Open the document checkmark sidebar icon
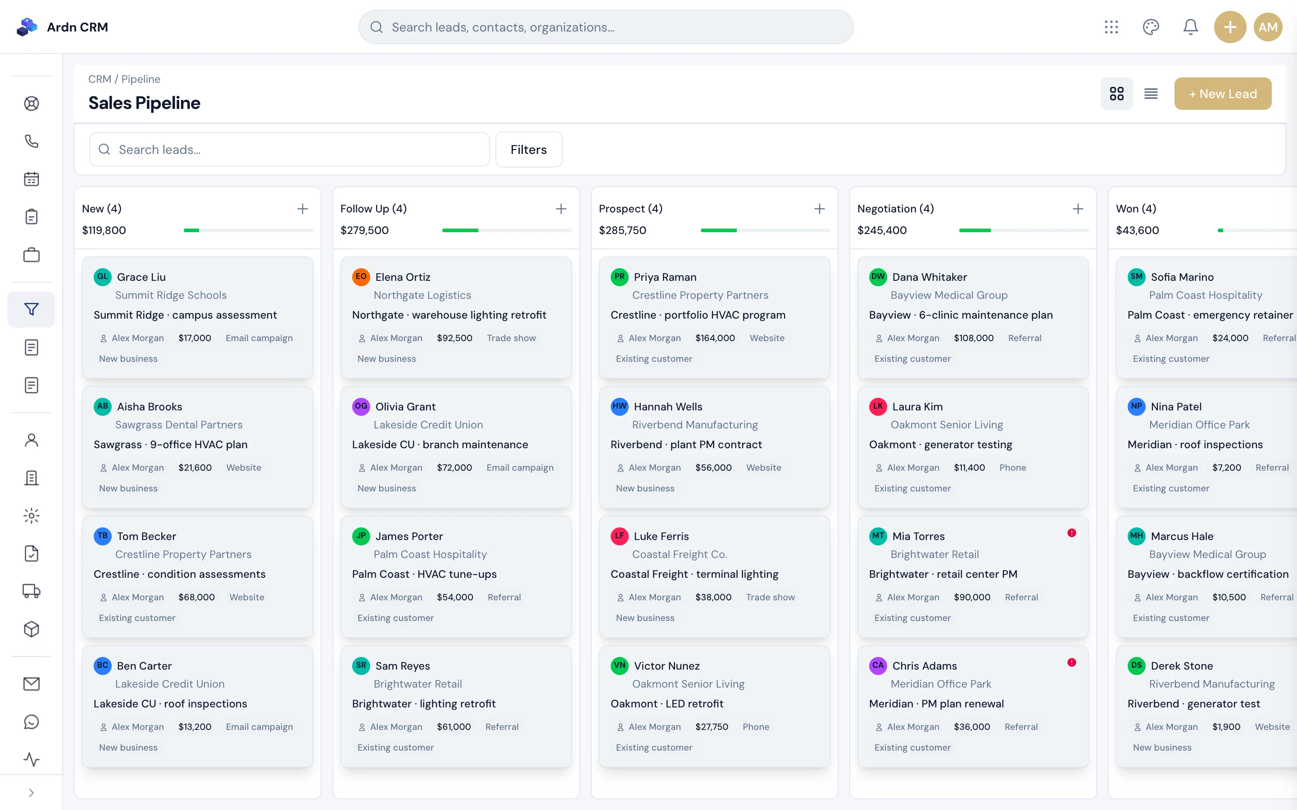The height and width of the screenshot is (810, 1297). pyautogui.click(x=31, y=553)
